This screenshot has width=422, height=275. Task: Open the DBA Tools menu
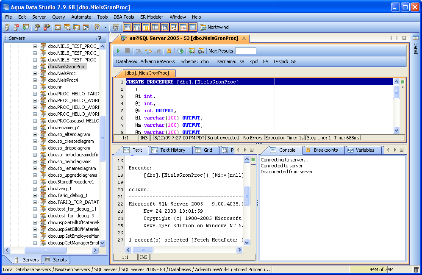click(124, 17)
